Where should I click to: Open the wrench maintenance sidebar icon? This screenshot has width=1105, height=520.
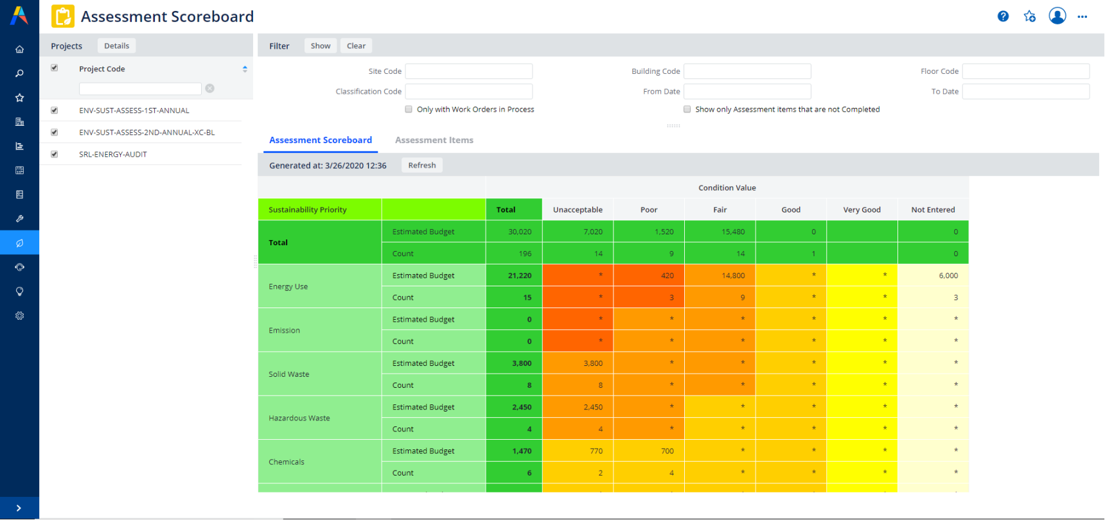tap(19, 219)
